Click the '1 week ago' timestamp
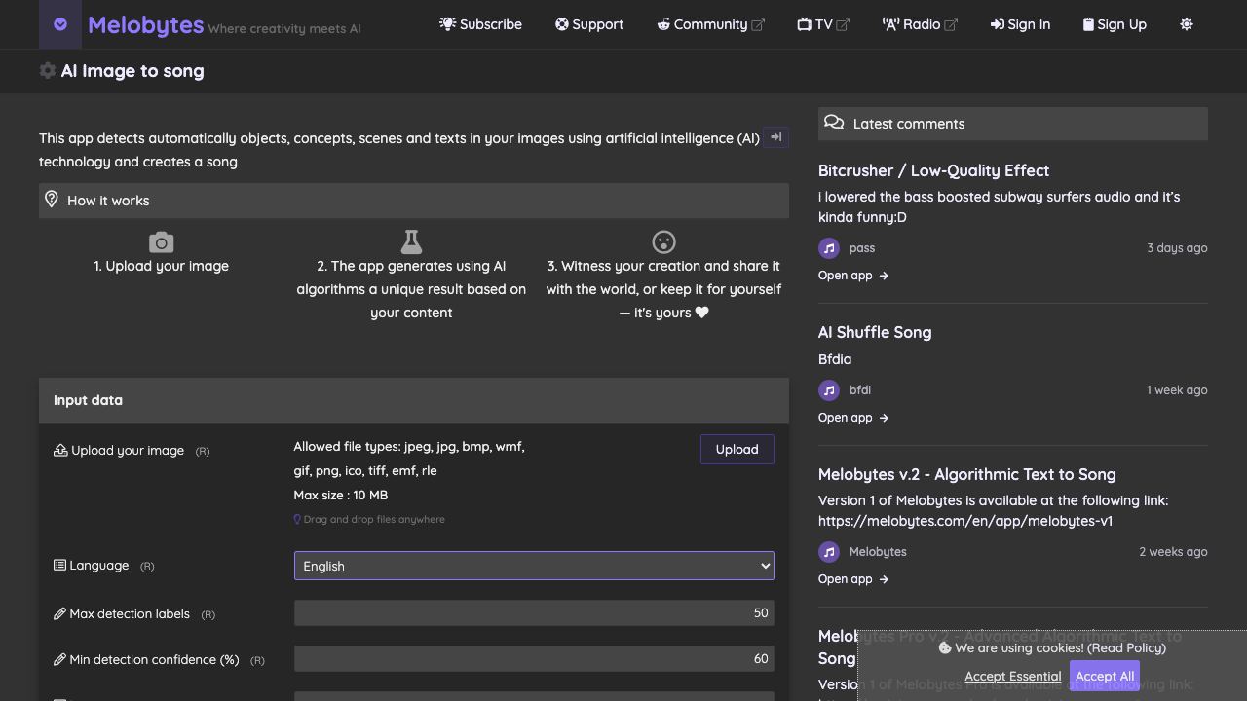Image resolution: width=1247 pixels, height=701 pixels. (1177, 390)
